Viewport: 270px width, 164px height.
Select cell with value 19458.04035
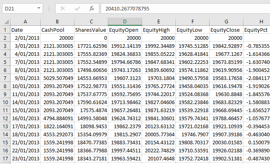[192, 86]
